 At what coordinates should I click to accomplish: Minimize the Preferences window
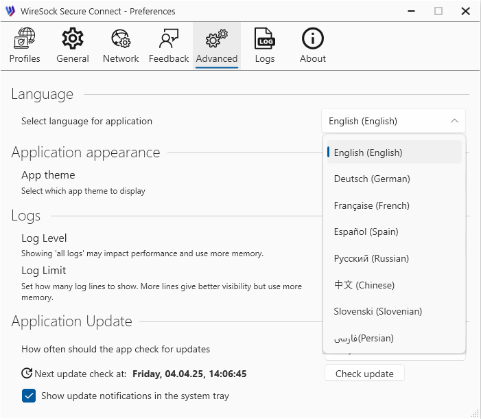click(411, 11)
